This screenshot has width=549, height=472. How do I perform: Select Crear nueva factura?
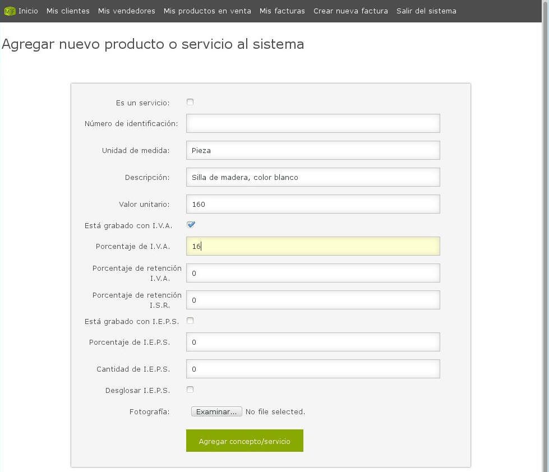click(350, 11)
